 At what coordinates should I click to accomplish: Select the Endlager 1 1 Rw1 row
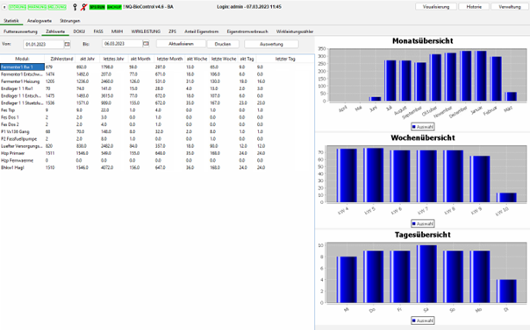pyautogui.click(x=157, y=88)
